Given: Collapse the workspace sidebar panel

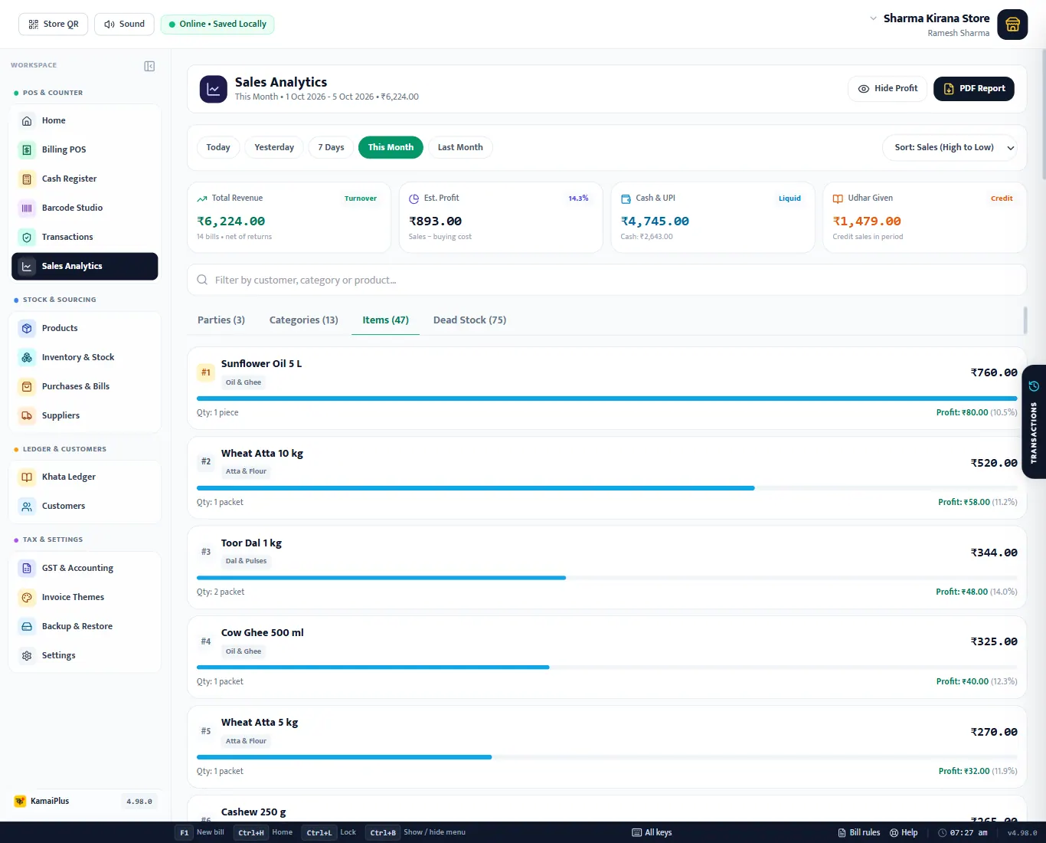Looking at the screenshot, I should coord(149,66).
